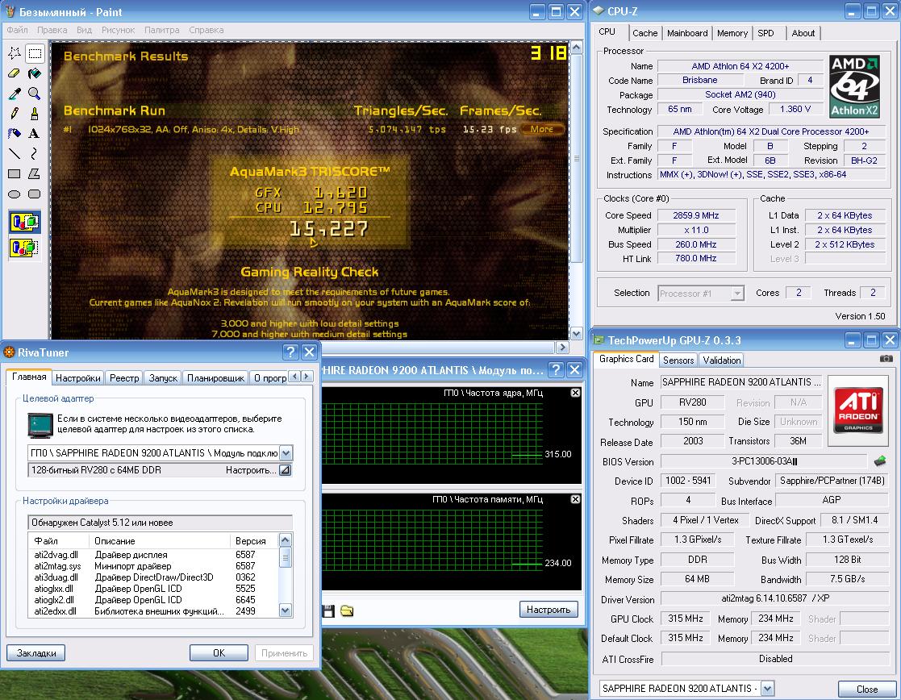The image size is (901, 700).
Task: Select the rectangular Select tool in Paint
Action: pos(35,53)
